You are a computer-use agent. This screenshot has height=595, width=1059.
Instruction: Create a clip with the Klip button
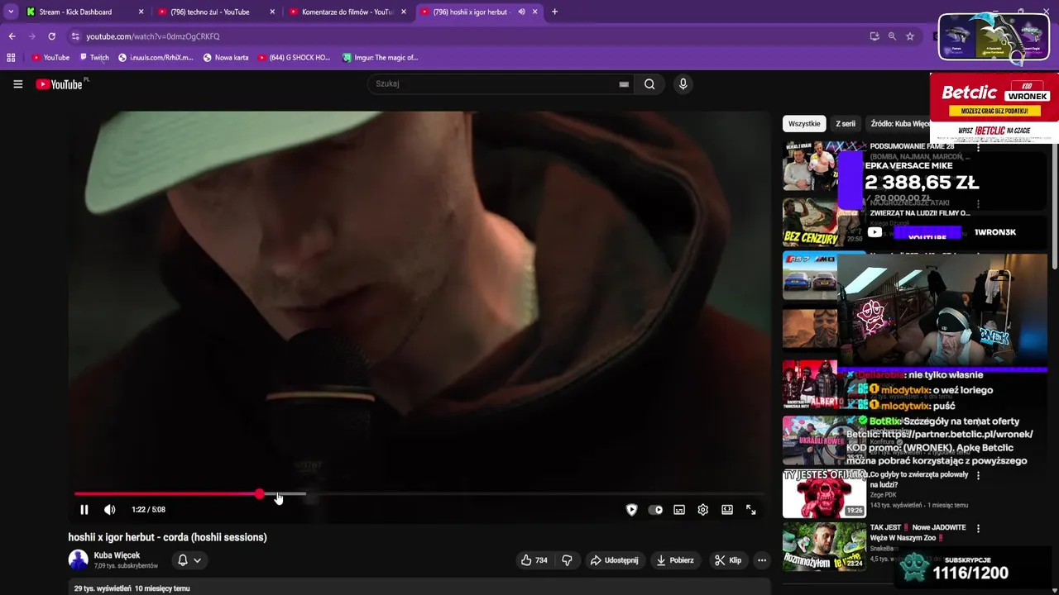tap(728, 560)
